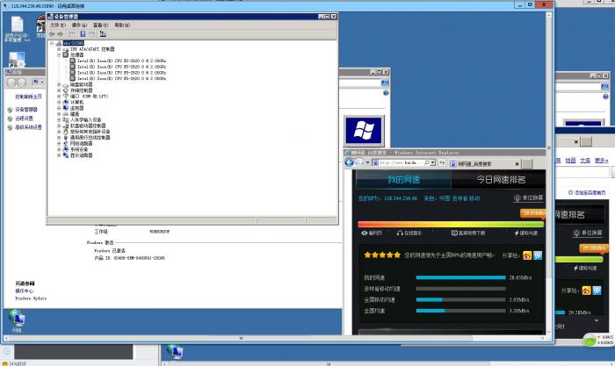Share result via blue QQ icon in IE window
This screenshot has width=615, height=366.
pyautogui.click(x=538, y=255)
